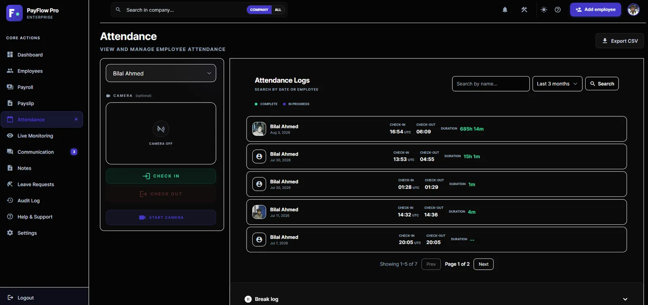Viewport: 648px width, 305px height.
Task: Open the tools wrench icon in header
Action: (524, 10)
